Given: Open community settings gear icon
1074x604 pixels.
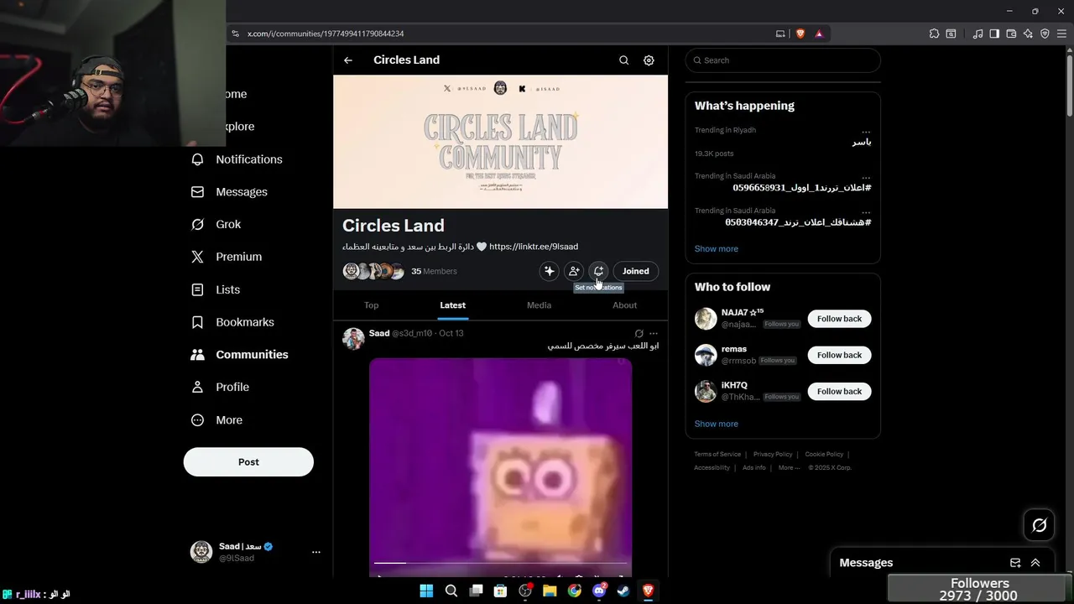Looking at the screenshot, I should point(649,60).
